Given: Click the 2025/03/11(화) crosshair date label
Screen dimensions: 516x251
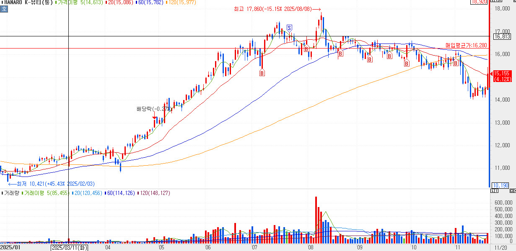Looking at the screenshot, I should coord(69,248).
